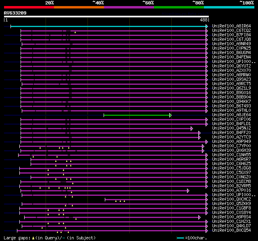Click the arrowhead ending the A9P8S4 alignment
Image resolution: width=258 pixels, height=241 pixels.
pyautogui.click(x=200, y=218)
